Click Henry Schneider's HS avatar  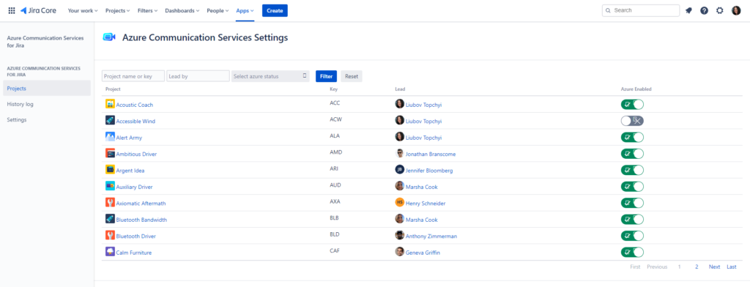tap(399, 203)
